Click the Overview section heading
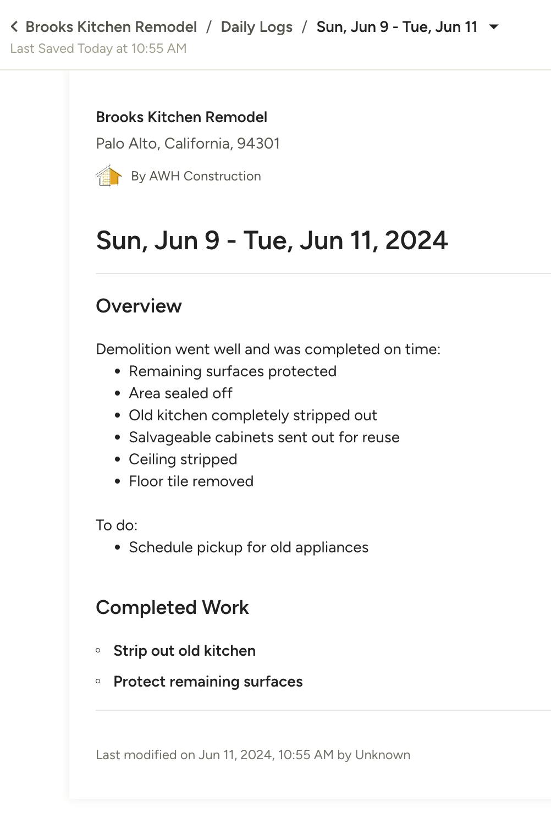The height and width of the screenshot is (823, 551). [139, 306]
